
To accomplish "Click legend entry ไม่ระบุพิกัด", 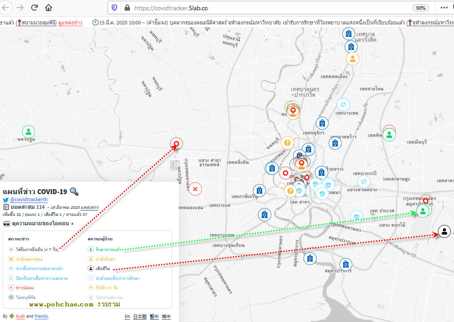I will tap(22, 297).
